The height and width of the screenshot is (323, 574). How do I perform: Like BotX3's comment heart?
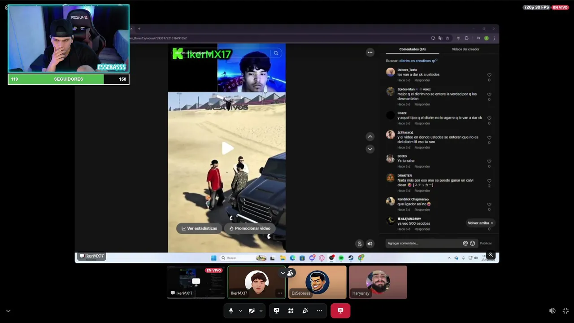click(x=489, y=161)
